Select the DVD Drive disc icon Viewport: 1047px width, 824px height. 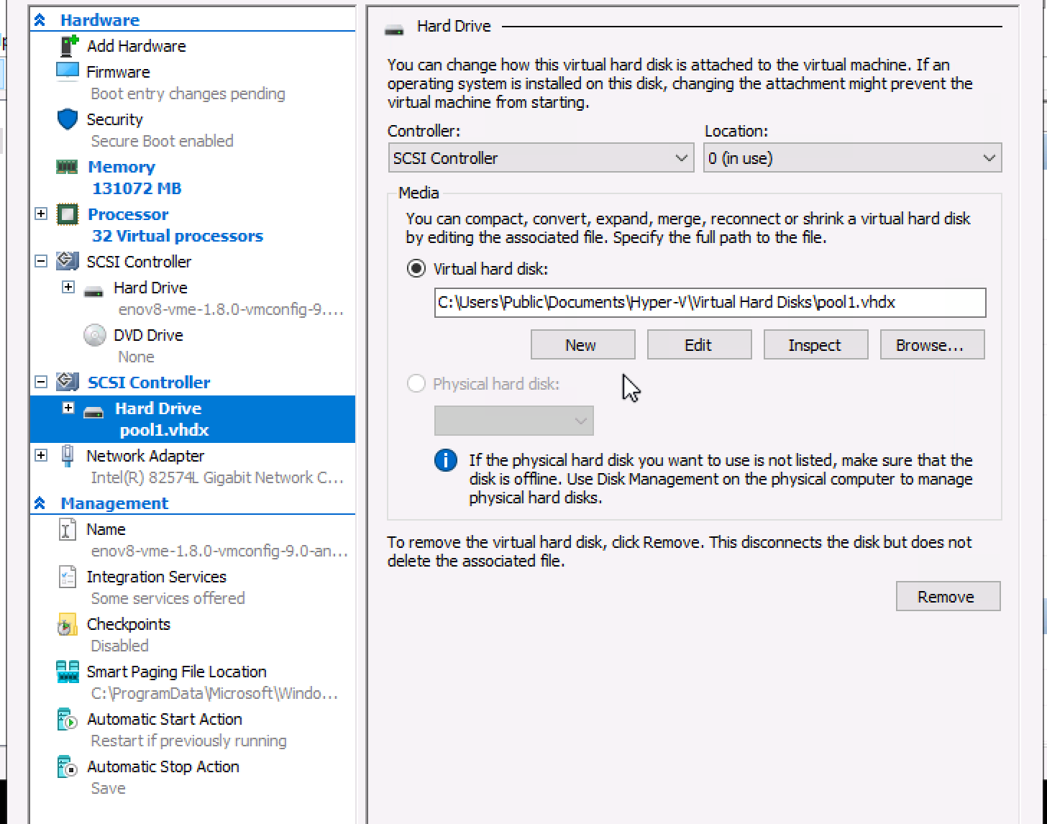tap(95, 336)
